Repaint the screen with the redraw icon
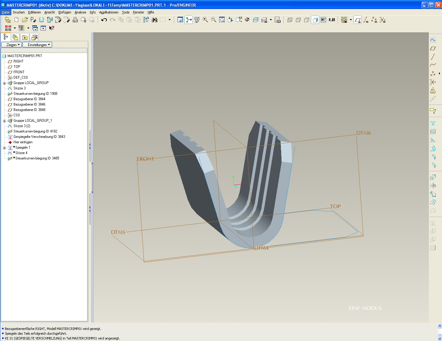Viewport: 442px width, 341px height. (x=180, y=20)
